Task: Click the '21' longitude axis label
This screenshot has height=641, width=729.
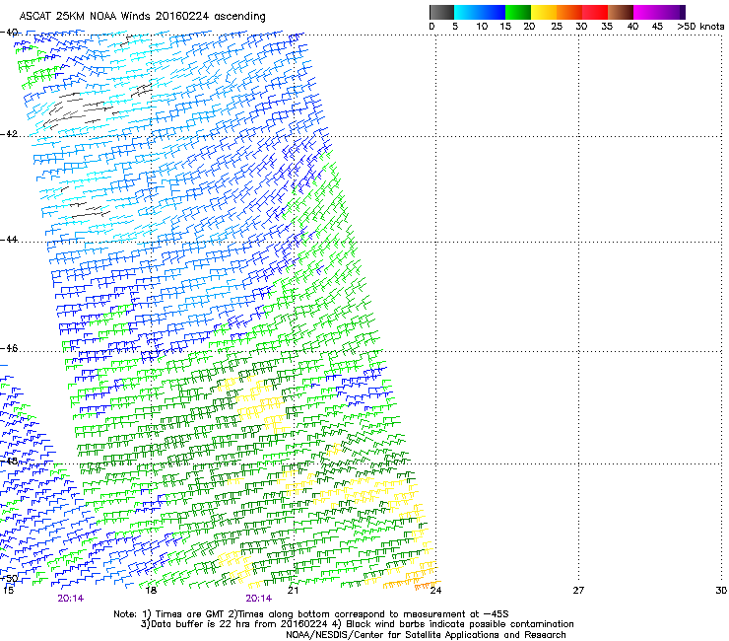Action: tap(293, 591)
